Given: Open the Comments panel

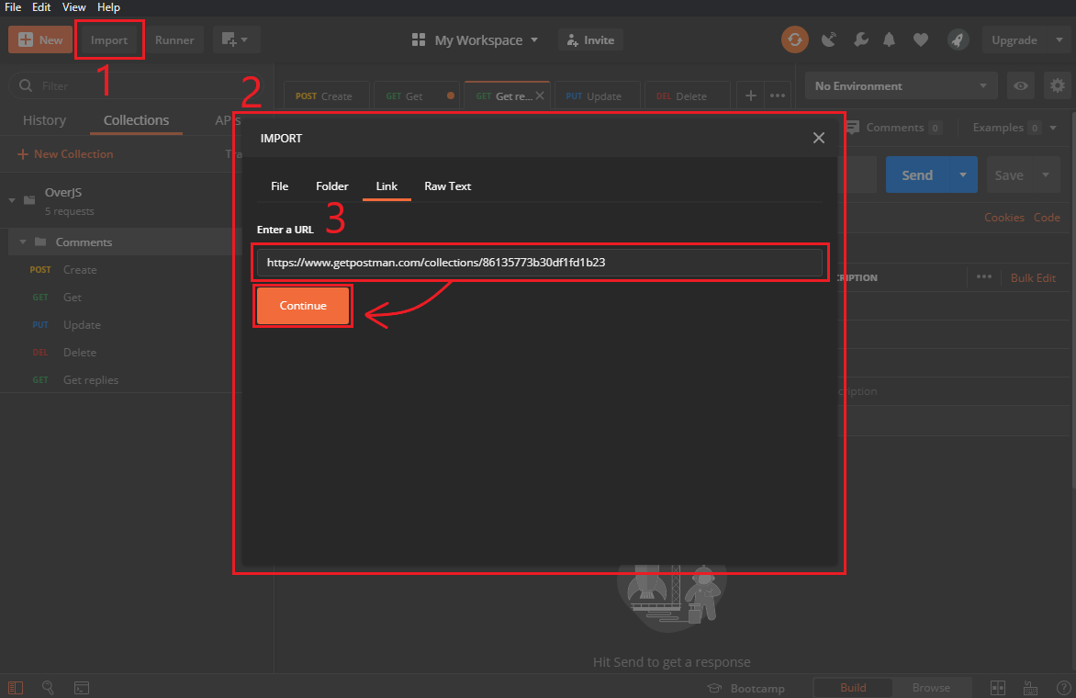Looking at the screenshot, I should (894, 128).
